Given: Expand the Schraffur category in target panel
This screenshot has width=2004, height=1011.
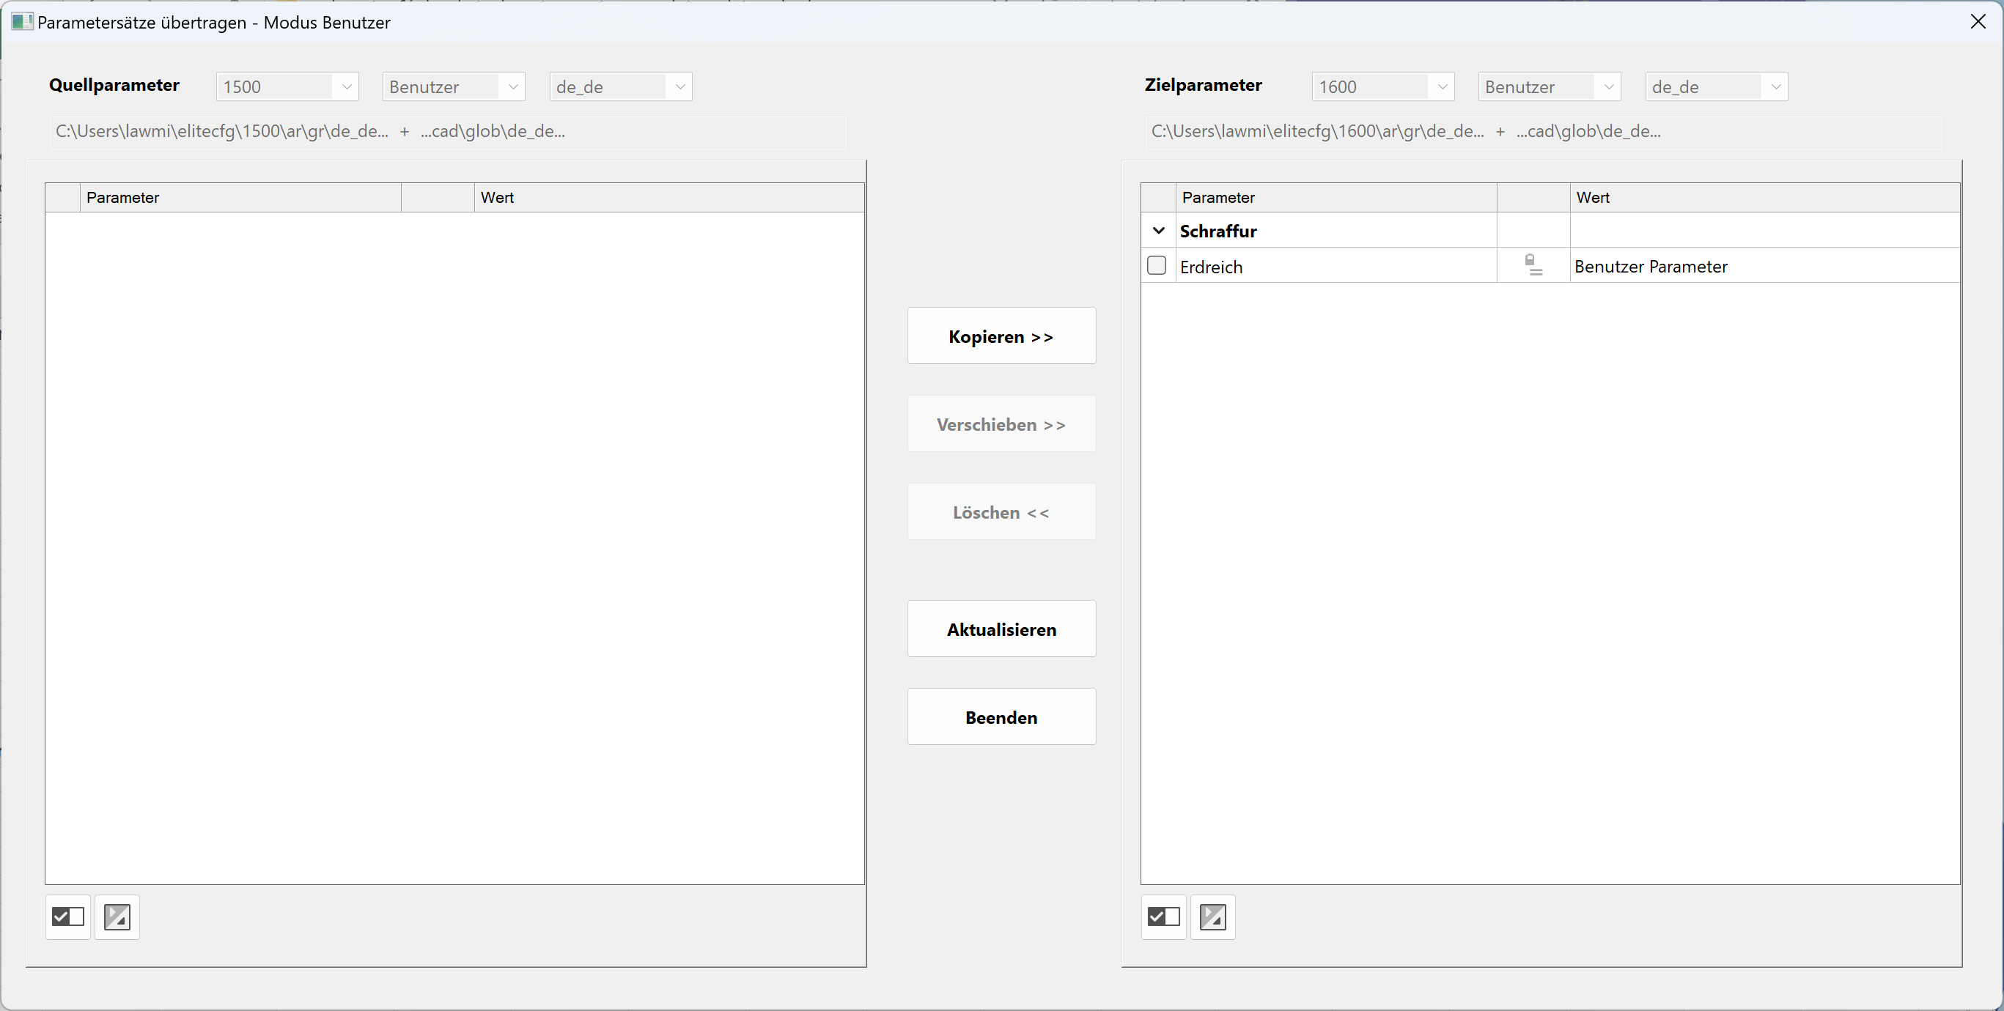Looking at the screenshot, I should pos(1155,229).
